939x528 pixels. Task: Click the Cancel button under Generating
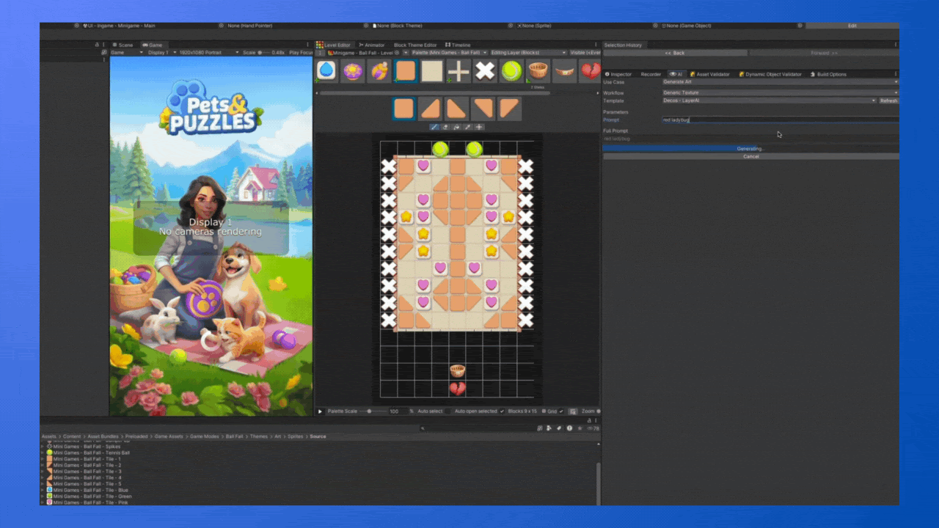pos(750,156)
